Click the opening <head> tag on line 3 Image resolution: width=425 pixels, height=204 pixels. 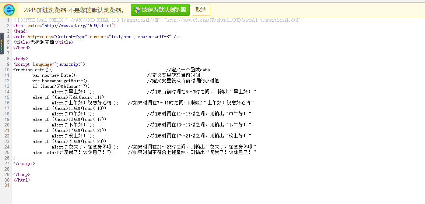[x=20, y=31]
